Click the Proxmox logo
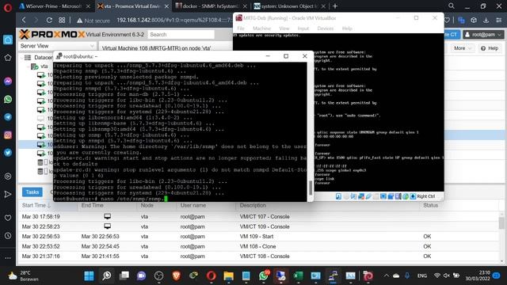The image size is (507, 285). pyautogui.click(x=51, y=34)
